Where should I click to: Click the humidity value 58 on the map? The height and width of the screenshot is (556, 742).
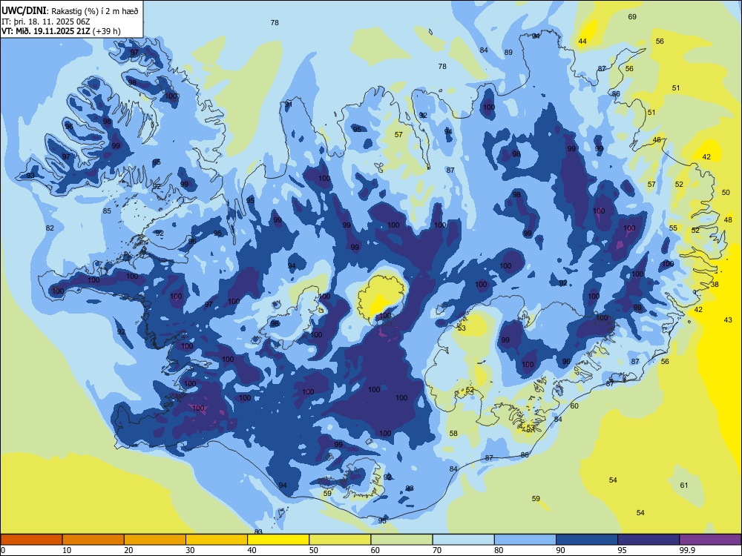click(453, 433)
